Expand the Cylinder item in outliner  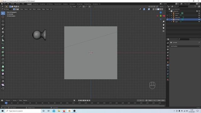(171, 19)
